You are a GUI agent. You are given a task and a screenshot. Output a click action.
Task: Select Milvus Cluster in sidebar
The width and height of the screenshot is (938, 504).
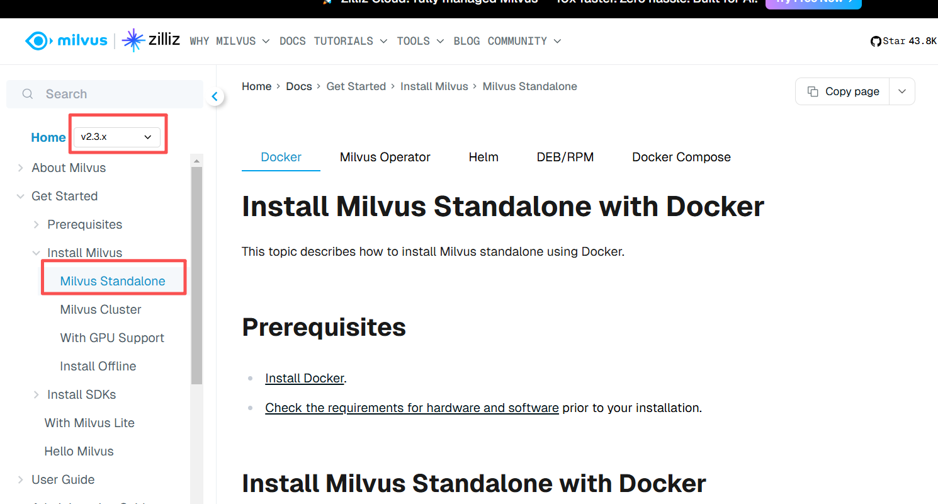[101, 309]
